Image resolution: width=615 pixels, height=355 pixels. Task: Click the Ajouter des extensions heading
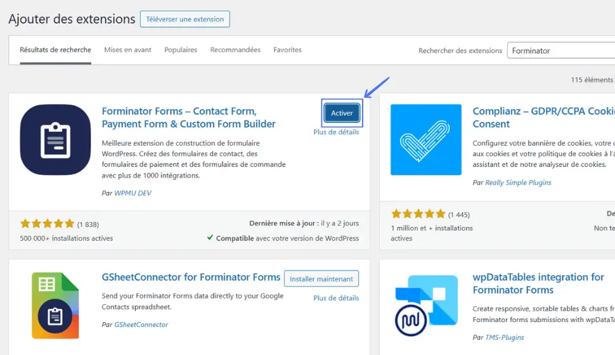(x=72, y=19)
